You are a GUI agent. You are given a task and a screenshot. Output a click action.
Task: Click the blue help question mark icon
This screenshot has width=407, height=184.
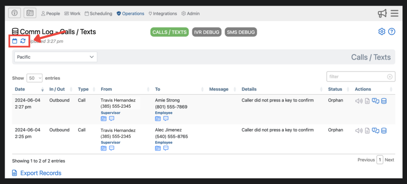click(392, 32)
